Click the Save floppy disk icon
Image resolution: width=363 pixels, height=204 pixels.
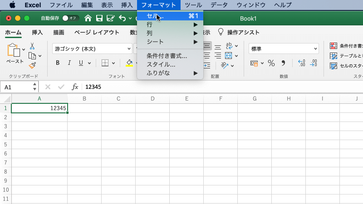tap(99, 18)
